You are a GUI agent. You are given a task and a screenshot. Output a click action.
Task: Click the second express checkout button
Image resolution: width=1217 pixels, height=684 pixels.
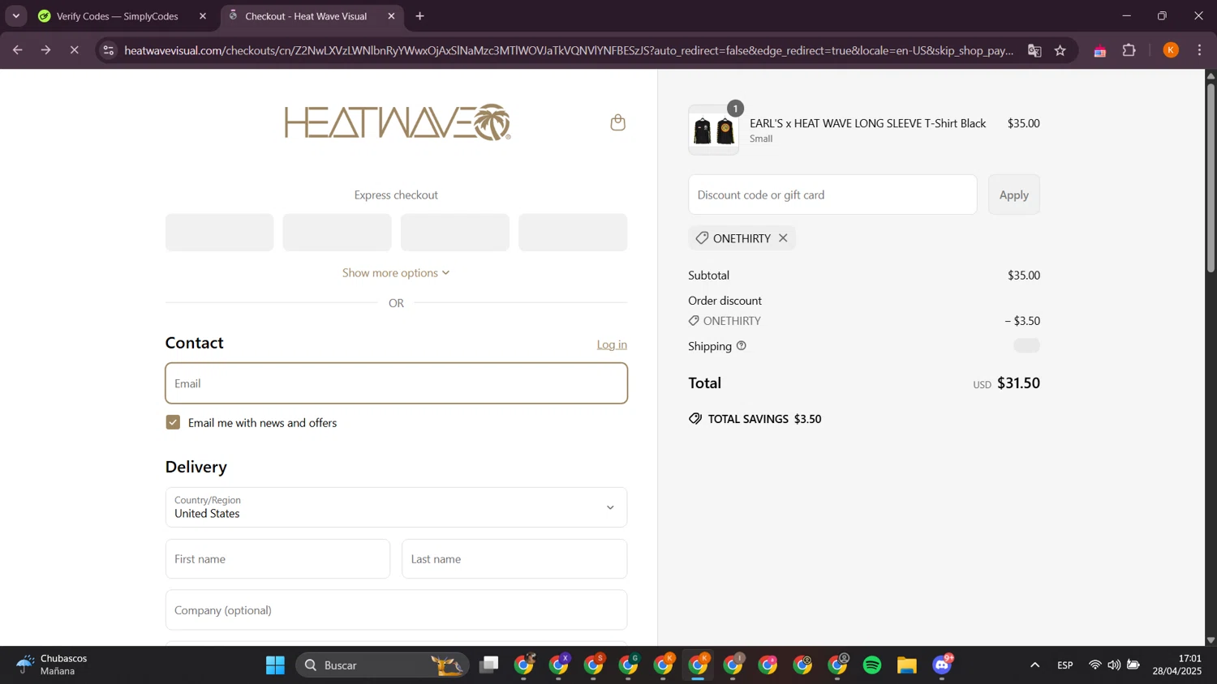tap(337, 233)
